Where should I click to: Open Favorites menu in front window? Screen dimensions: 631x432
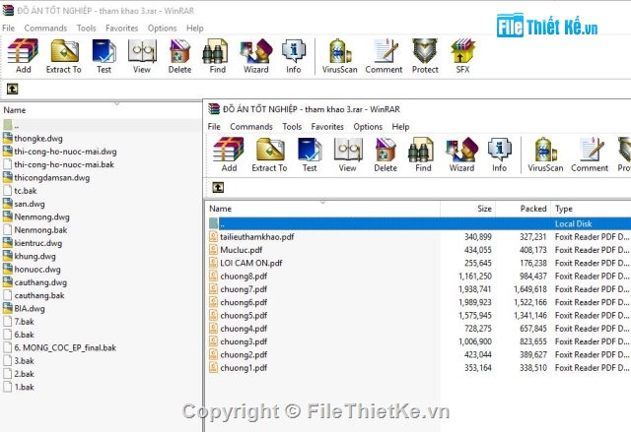327,127
